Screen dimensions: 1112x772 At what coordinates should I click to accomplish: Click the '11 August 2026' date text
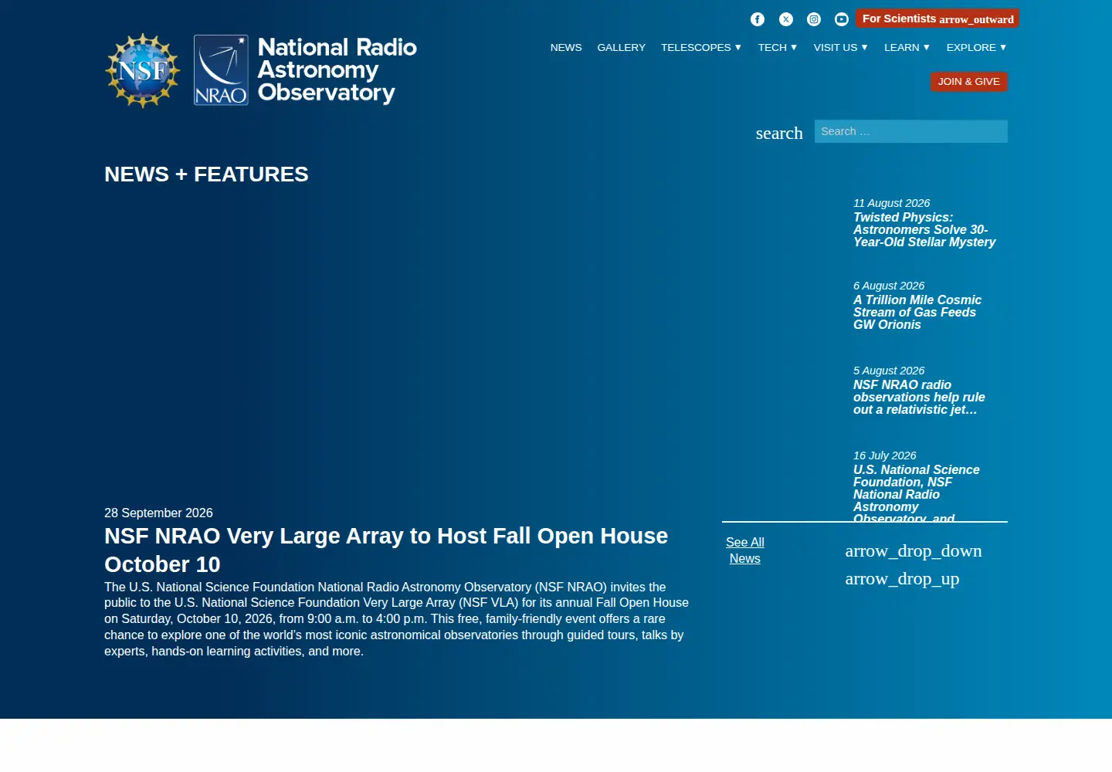click(891, 203)
